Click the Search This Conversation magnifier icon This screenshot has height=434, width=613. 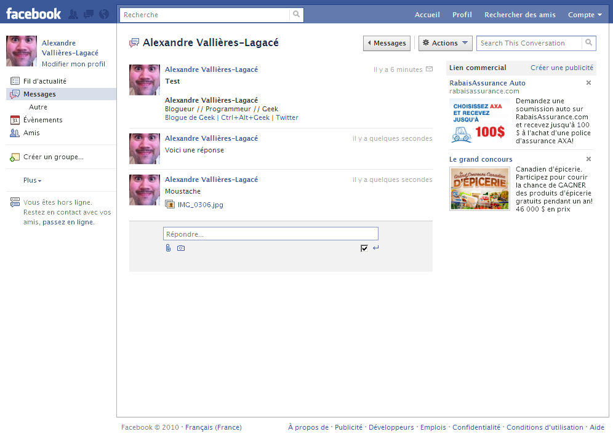(588, 42)
